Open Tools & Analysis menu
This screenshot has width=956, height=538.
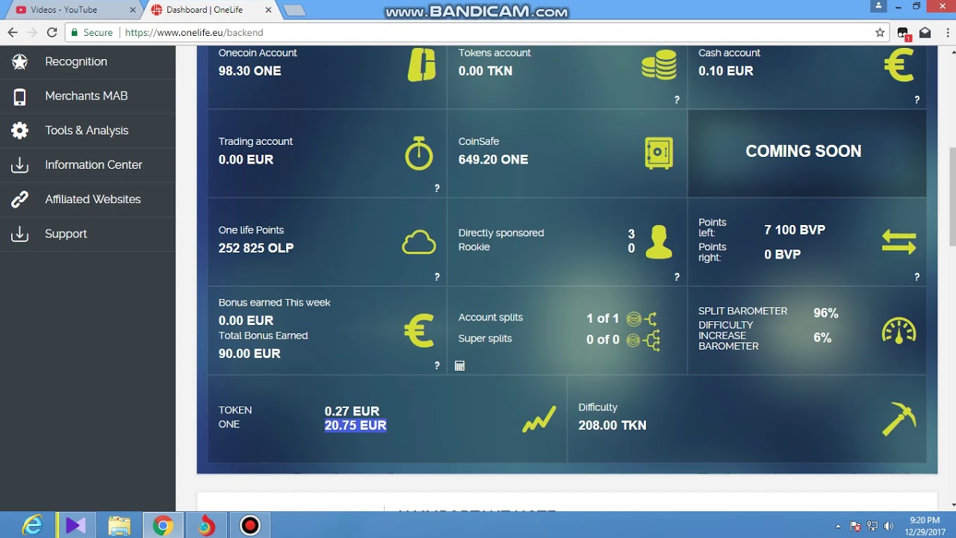point(87,130)
